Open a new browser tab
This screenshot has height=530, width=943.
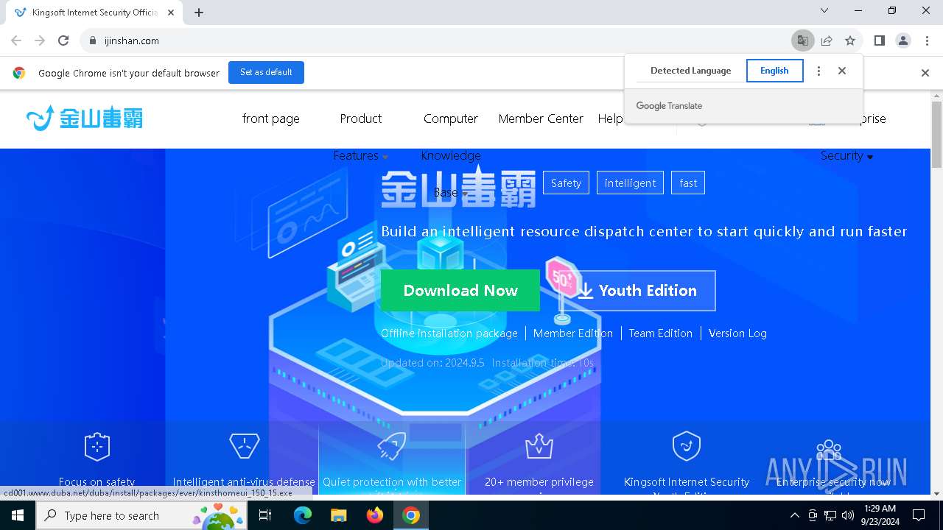coord(199,13)
